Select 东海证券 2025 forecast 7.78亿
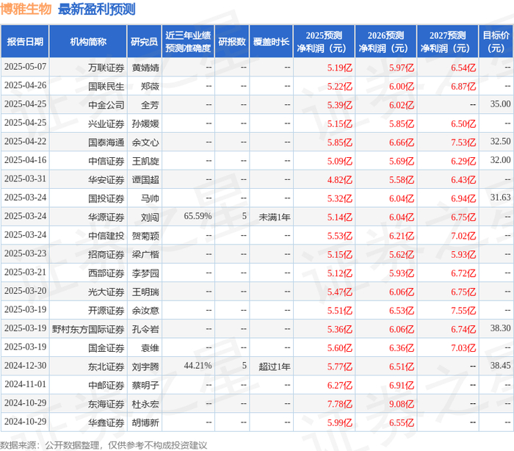Image resolution: width=514 pixels, height=451 pixels. tap(339, 404)
